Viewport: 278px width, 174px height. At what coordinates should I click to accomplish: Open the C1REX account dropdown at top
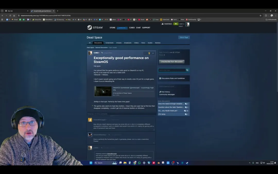click(181, 24)
